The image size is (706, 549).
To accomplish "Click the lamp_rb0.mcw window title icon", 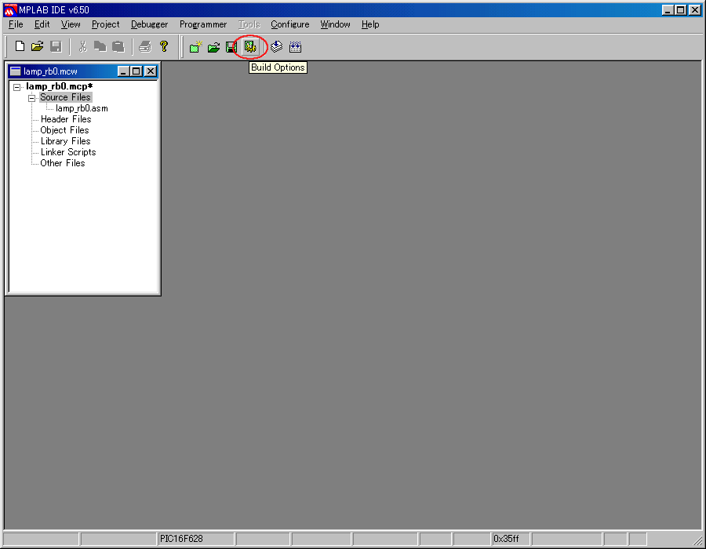I will (16, 71).
